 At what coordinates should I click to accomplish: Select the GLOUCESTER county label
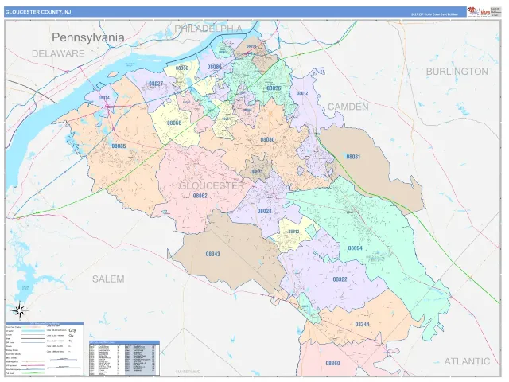[x=212, y=185]
